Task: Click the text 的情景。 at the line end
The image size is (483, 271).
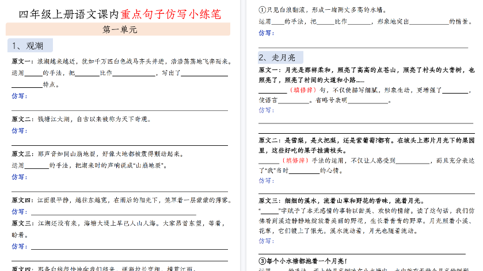Action: 461,21
